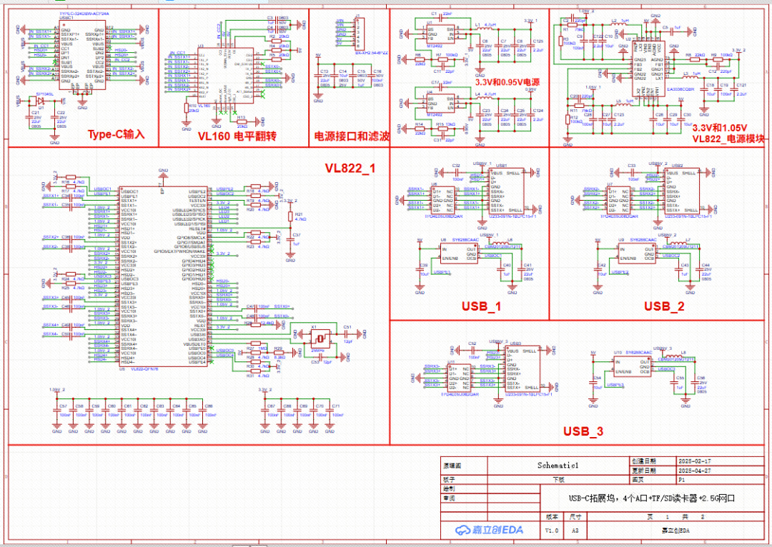Select the 'VL822_电源模块' label text

pyautogui.click(x=728, y=139)
